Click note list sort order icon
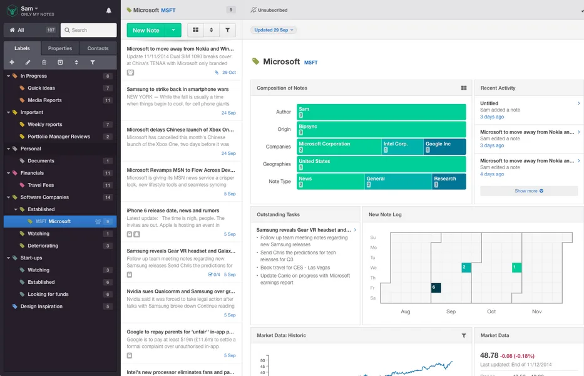This screenshot has width=584, height=376. point(211,30)
